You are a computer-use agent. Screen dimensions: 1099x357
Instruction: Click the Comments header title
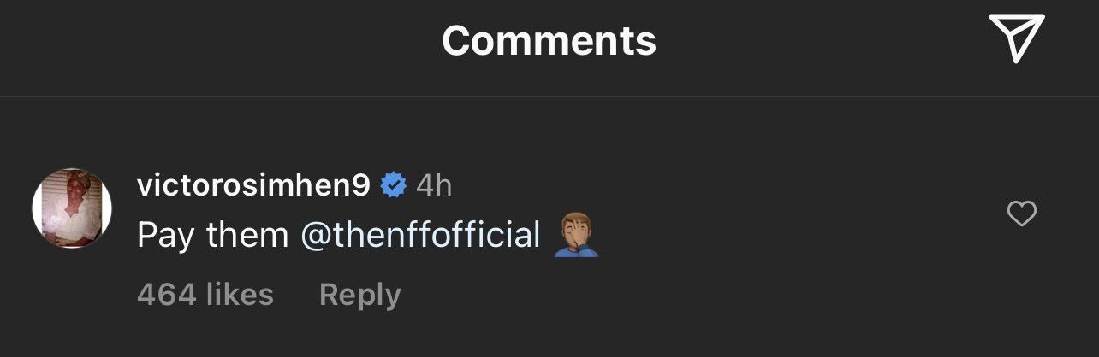(549, 39)
